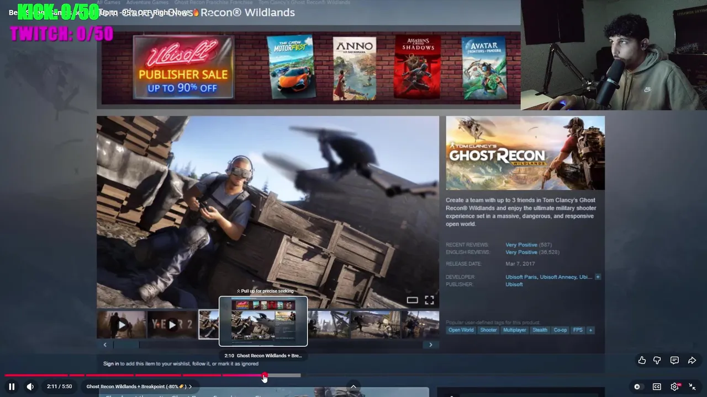The width and height of the screenshot is (707, 397).
Task: Share the video via arrow icon
Action: [692, 360]
